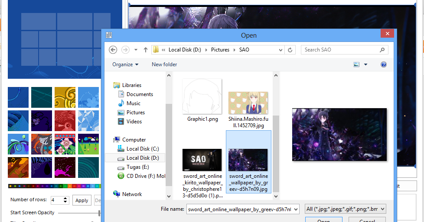
Task: Choose the light blue flower pattern
Action: coord(88,97)
